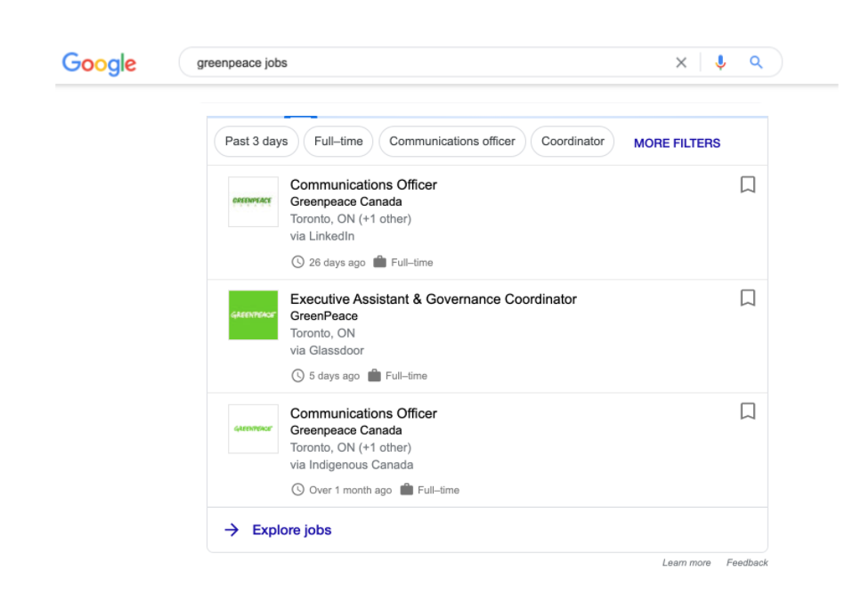
Task: Click the briefcase icon next to Full–time
Action: (x=381, y=262)
